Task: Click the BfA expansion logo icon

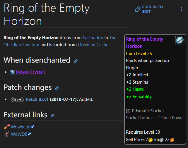Action: pyautogui.click(x=17, y=99)
